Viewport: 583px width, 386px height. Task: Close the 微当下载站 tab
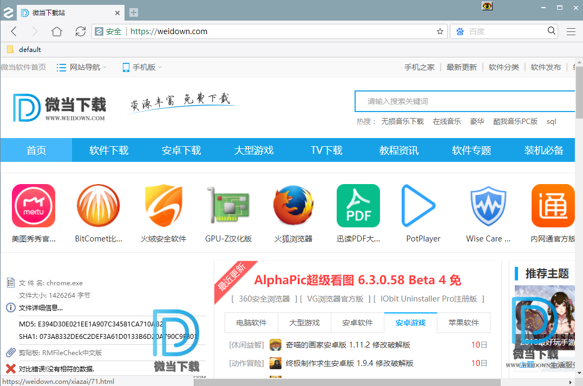(117, 13)
